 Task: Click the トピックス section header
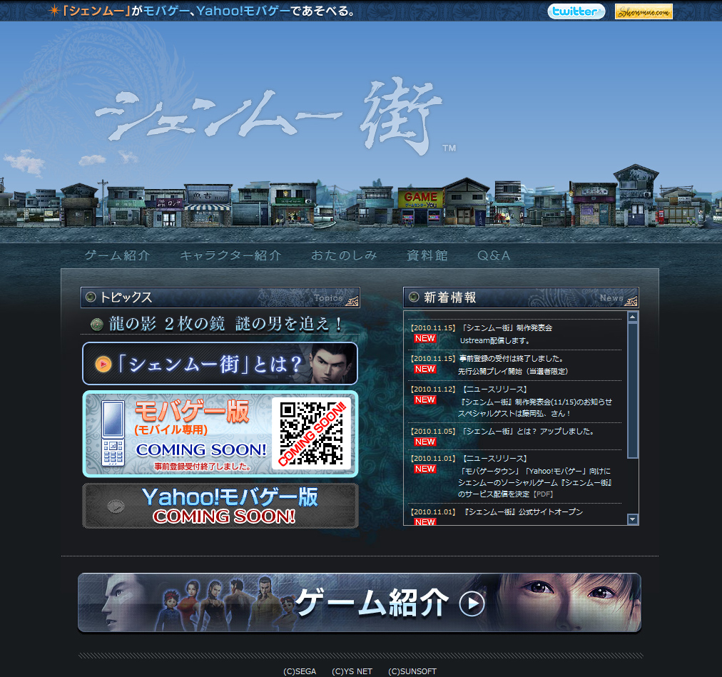[x=220, y=297]
